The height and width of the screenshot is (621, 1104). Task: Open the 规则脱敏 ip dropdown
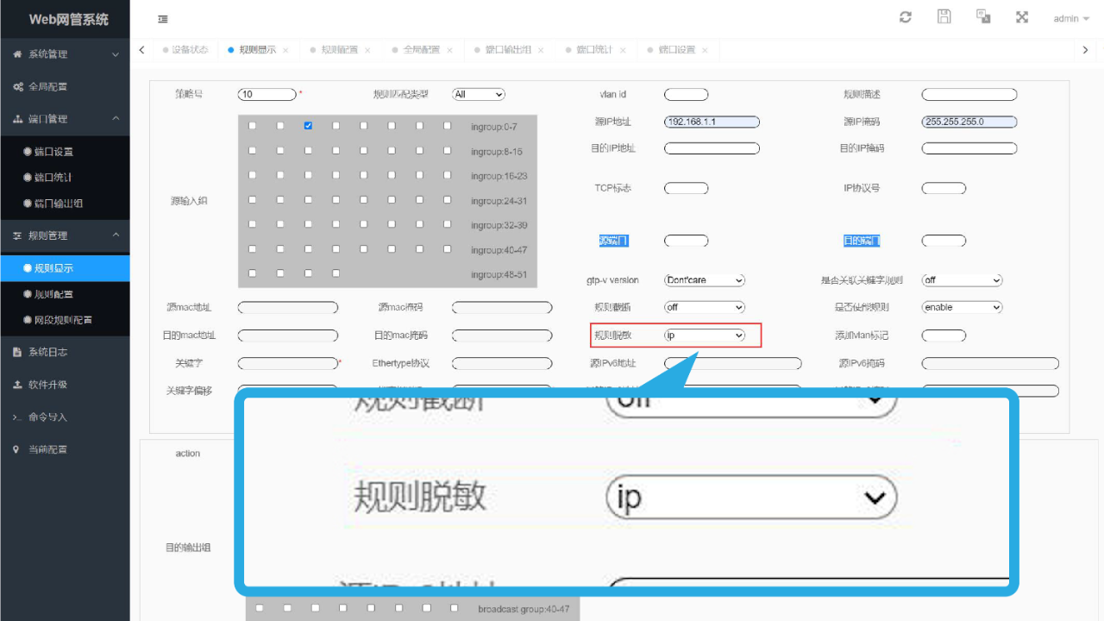705,336
